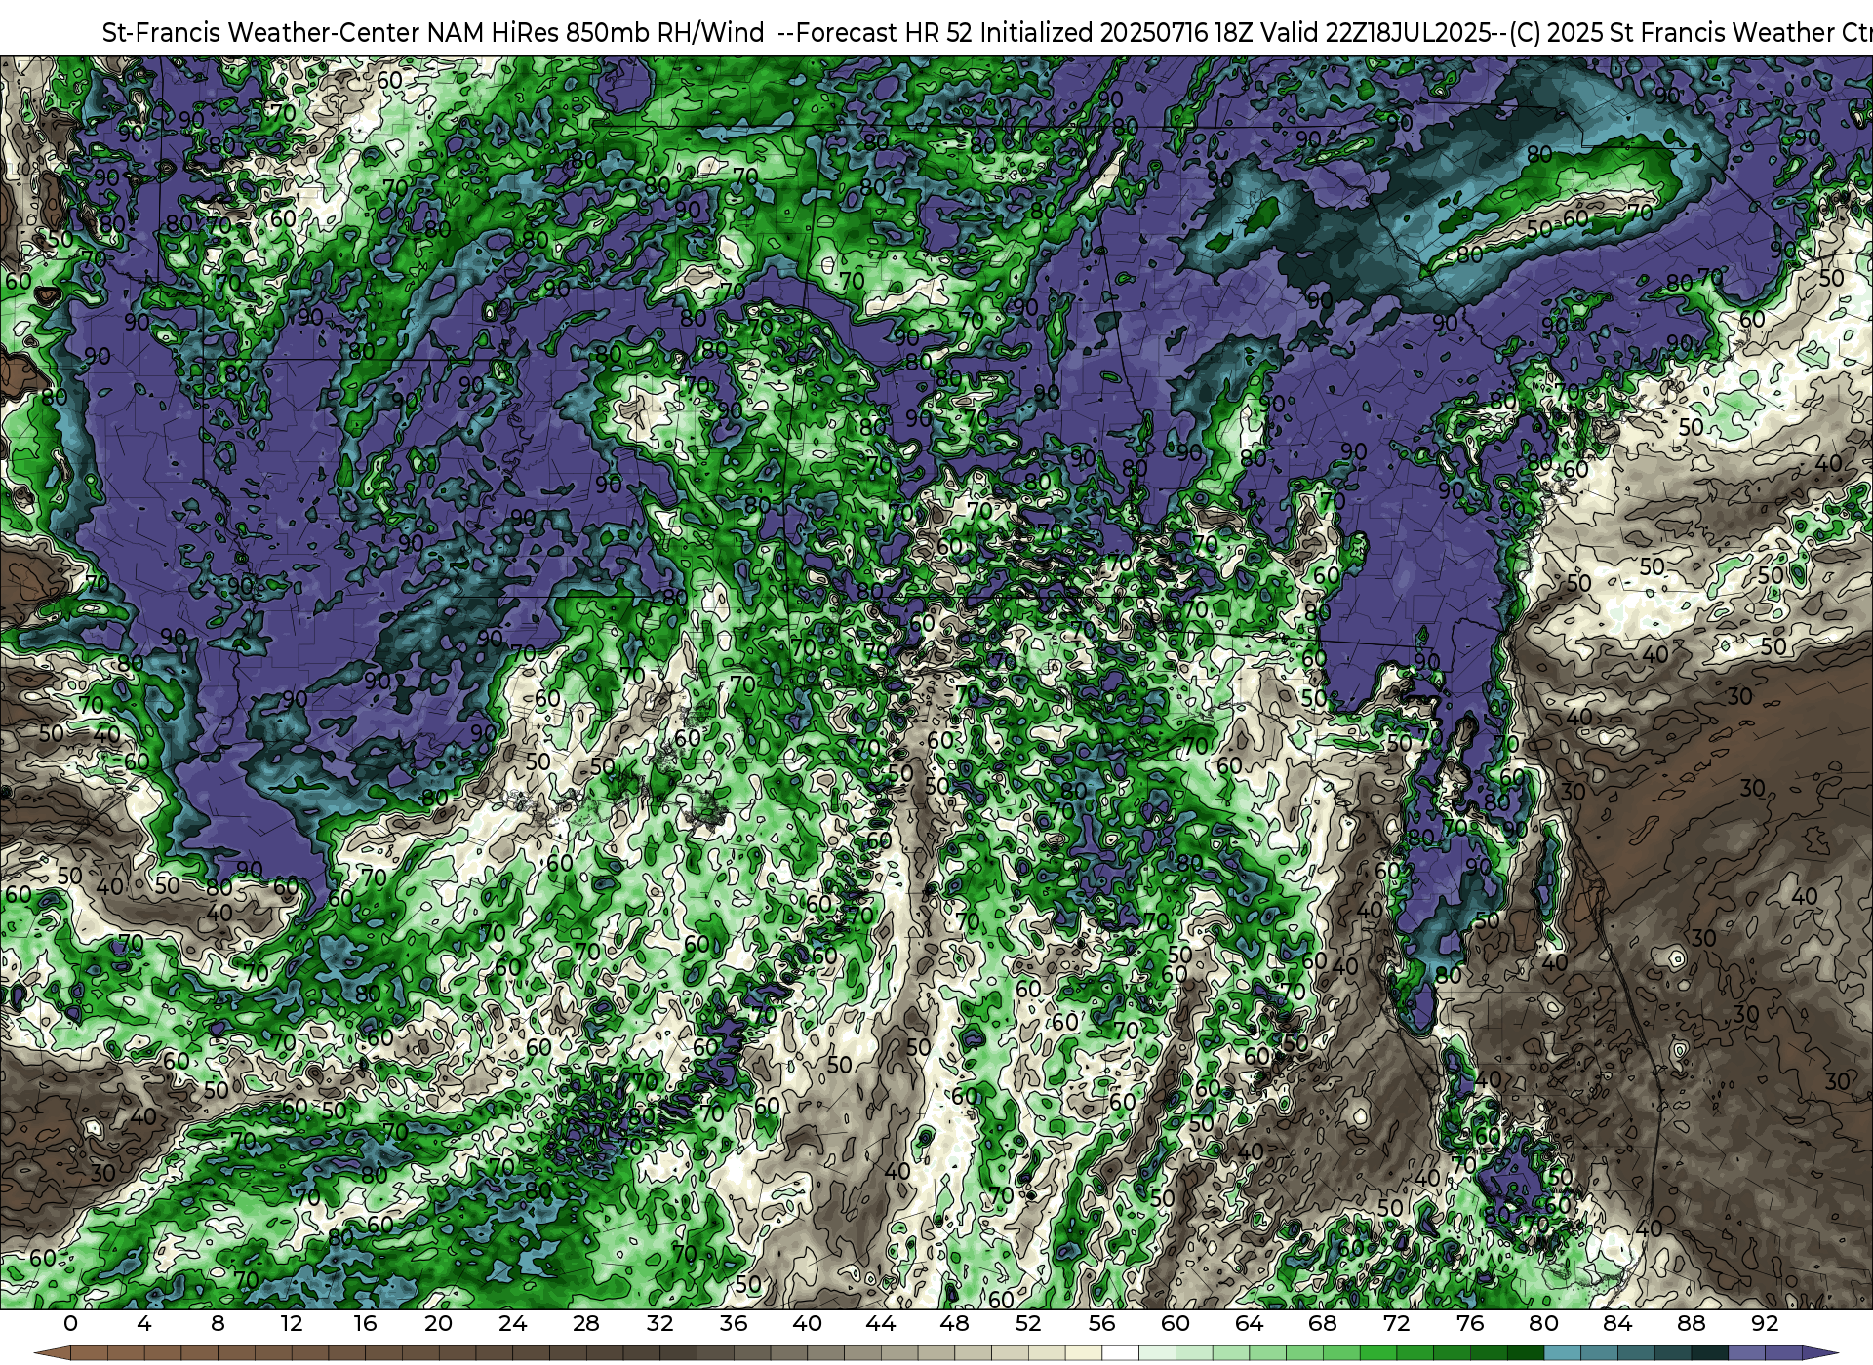1873x1365 pixels.
Task: Click the colorbar tick label 64
Action: [x=1249, y=1324]
